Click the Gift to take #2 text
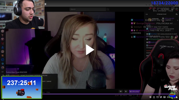 (x=169, y=18)
